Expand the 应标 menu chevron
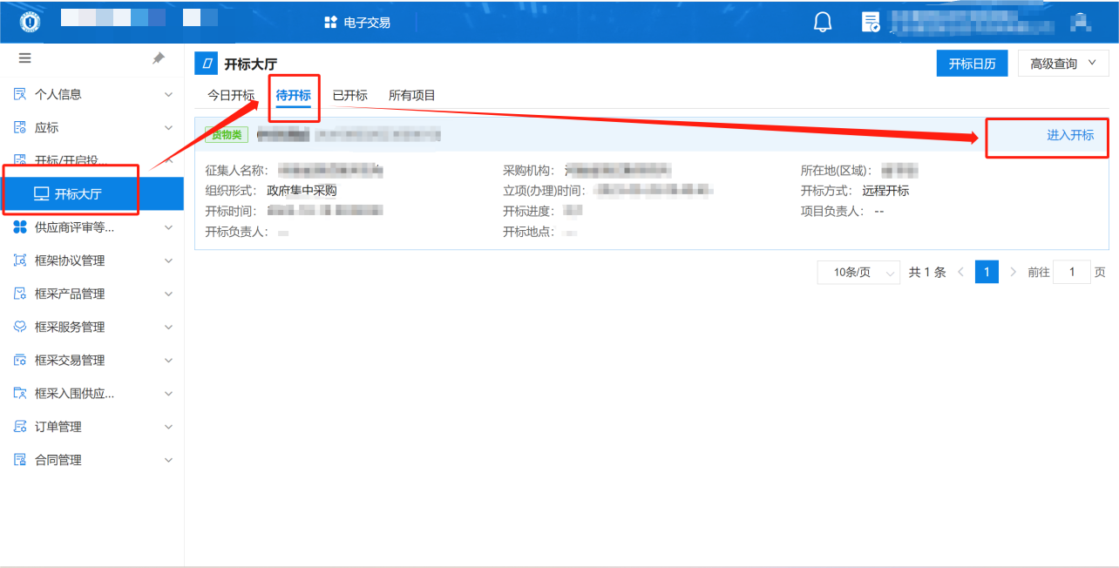Viewport: 1119px width, 568px height. point(168,127)
